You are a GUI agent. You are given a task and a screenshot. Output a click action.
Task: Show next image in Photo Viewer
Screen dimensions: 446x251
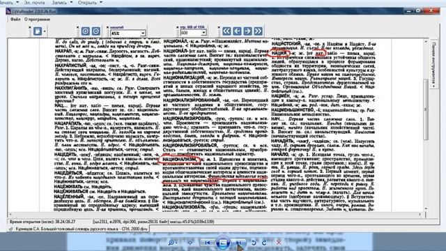238,243
